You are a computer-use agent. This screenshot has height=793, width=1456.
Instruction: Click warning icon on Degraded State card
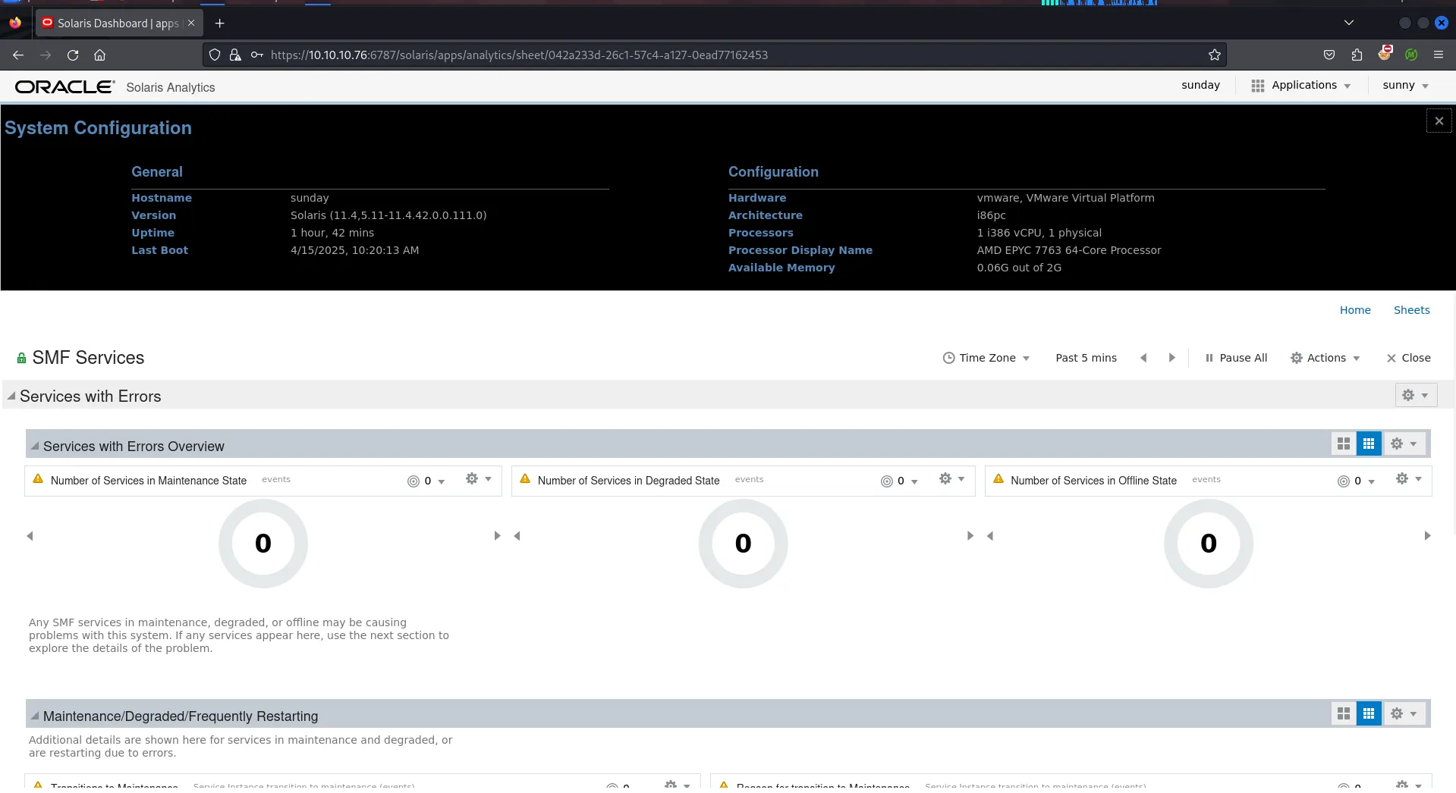[x=525, y=479]
